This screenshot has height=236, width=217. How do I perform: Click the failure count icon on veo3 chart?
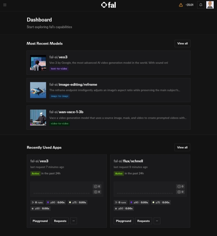pyautogui.click(x=96, y=192)
